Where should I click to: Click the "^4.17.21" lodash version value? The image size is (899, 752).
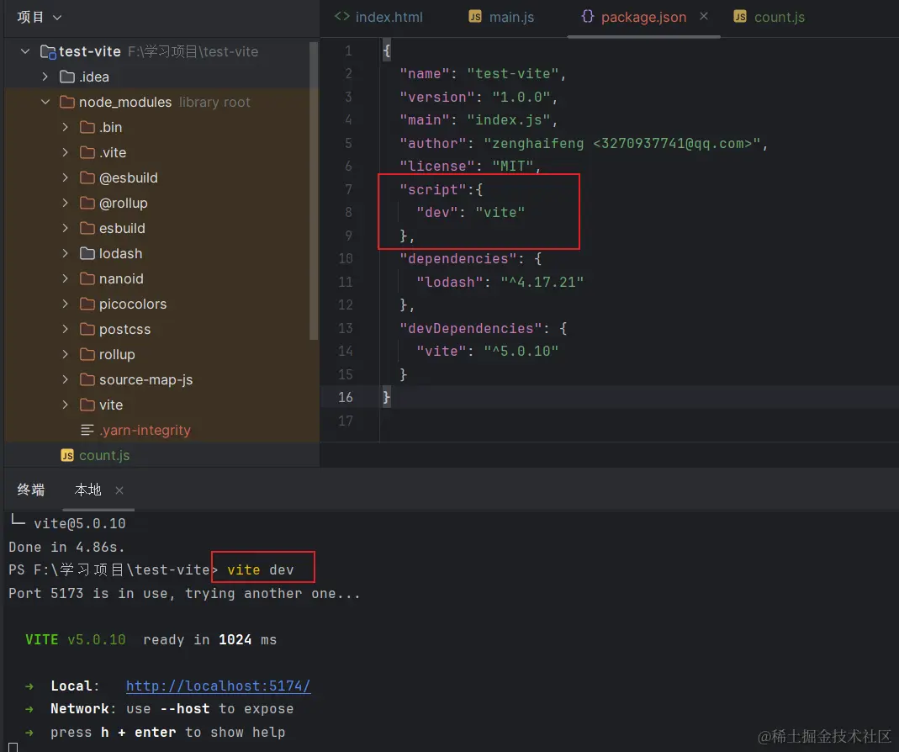point(542,282)
